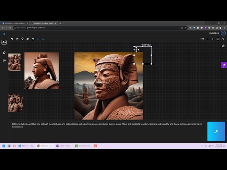Open the browser tab search chevron

pos(208,23)
